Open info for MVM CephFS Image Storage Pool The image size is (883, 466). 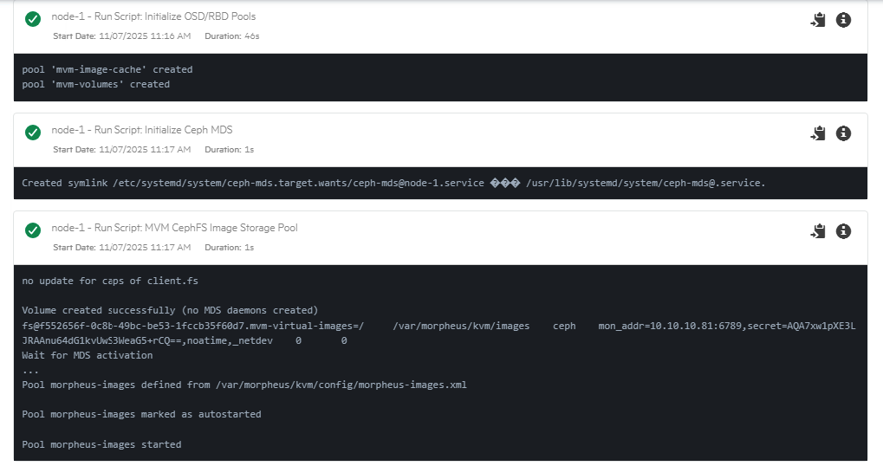[x=843, y=231]
